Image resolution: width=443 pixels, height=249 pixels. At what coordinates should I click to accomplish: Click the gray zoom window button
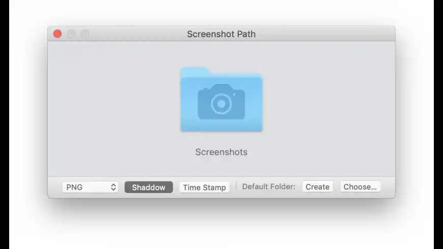[x=85, y=34]
